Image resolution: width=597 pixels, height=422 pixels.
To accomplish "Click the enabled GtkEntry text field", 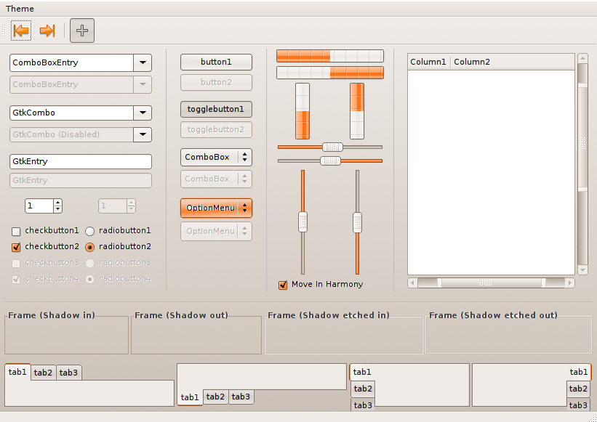I will point(81,161).
